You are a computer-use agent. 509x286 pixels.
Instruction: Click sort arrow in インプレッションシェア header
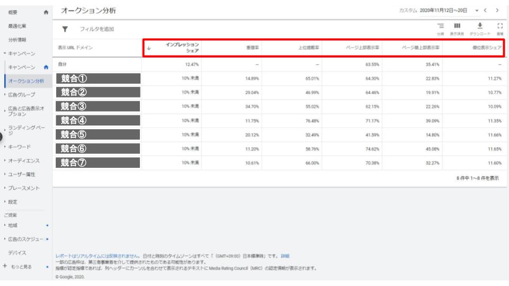[x=148, y=48]
